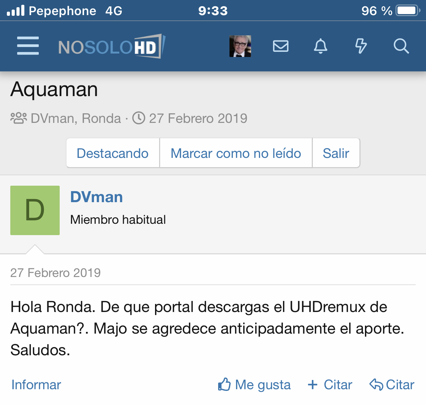This screenshot has height=405, width=426.
Task: Open DVman's green D avatar
Action: (35, 210)
